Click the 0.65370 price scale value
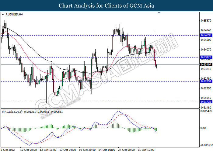The height and width of the screenshot is (152, 213). (206, 20)
